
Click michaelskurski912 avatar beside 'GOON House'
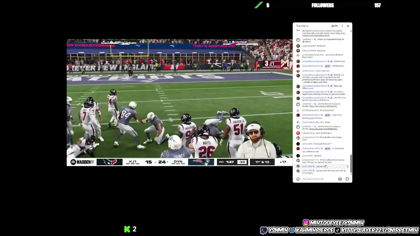pos(298,66)
